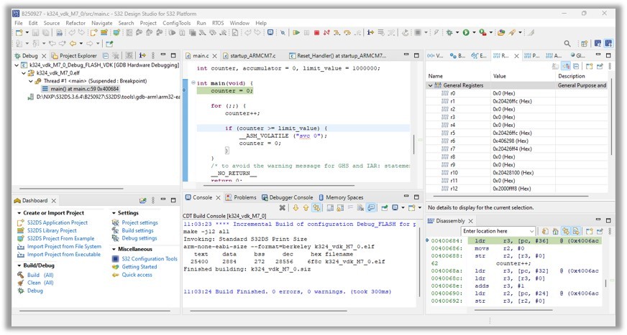Click the Open Perspective icon
This screenshot has width=627, height=335.
584,43
